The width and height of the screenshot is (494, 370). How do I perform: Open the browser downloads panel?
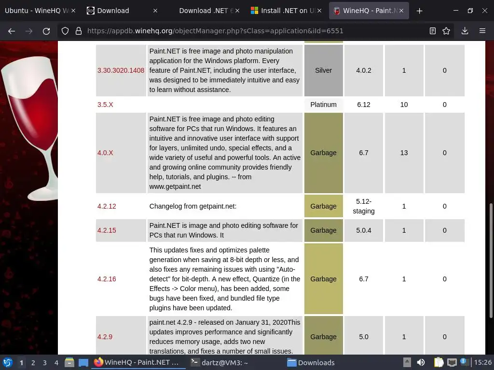pos(465,31)
